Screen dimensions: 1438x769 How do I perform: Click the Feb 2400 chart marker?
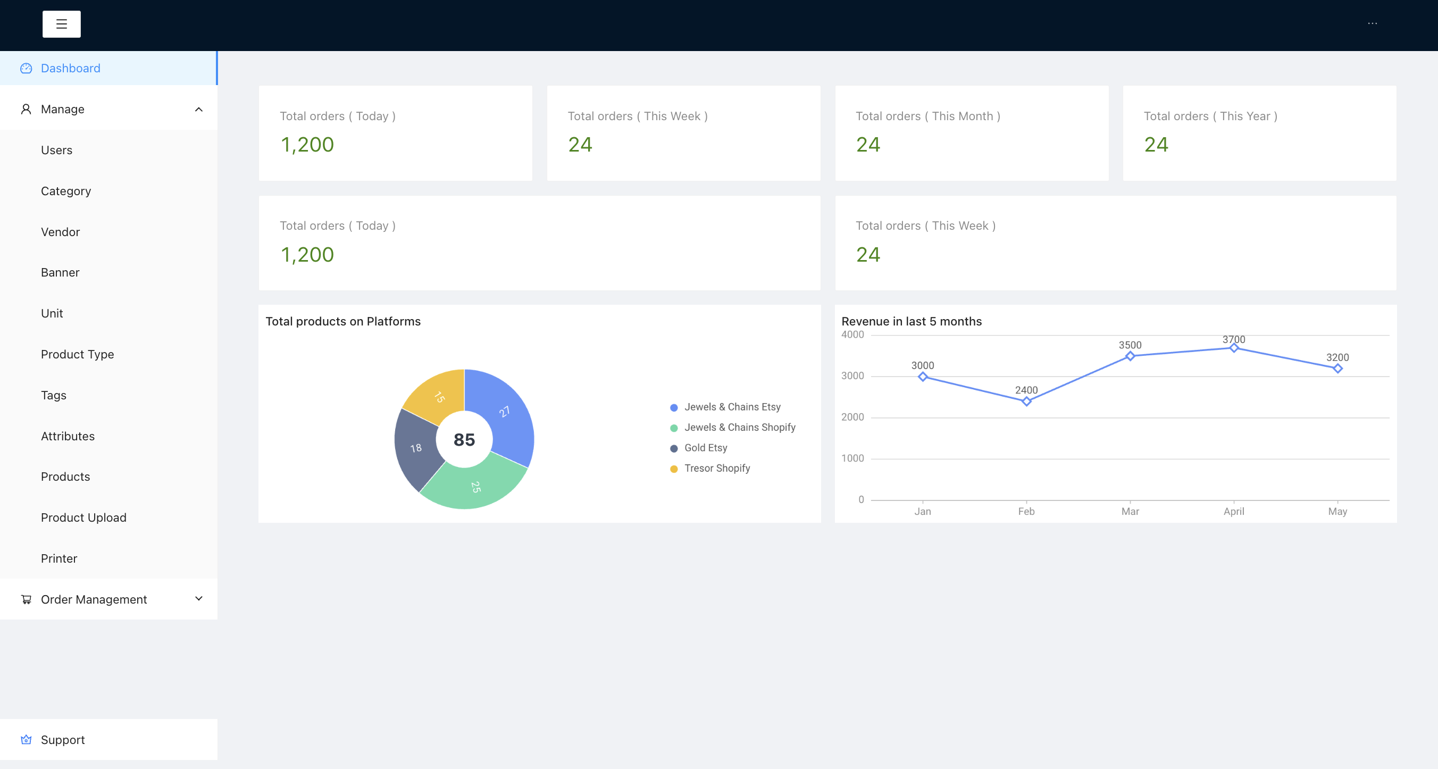click(1026, 401)
